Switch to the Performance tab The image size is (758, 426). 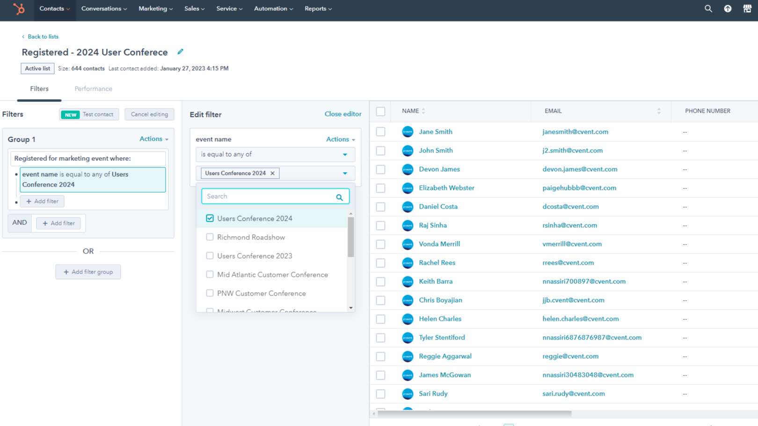coord(93,89)
